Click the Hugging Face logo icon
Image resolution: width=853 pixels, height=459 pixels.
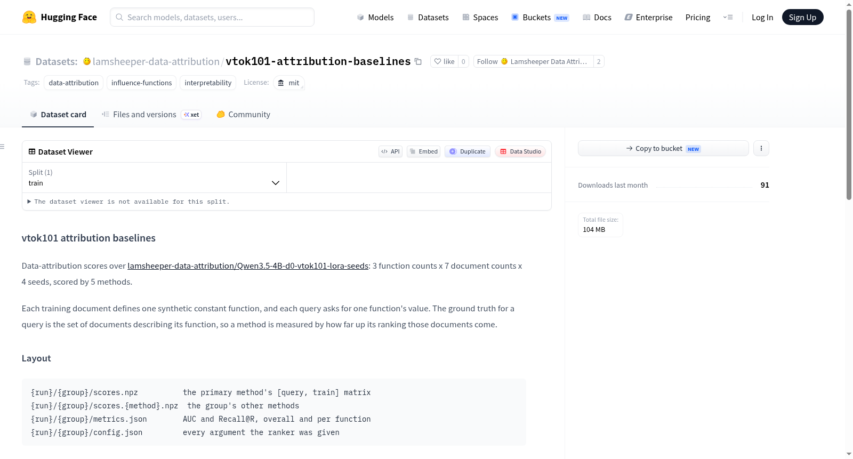point(29,17)
